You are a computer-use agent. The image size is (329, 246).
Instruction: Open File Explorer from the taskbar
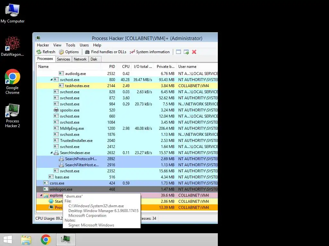26,240
